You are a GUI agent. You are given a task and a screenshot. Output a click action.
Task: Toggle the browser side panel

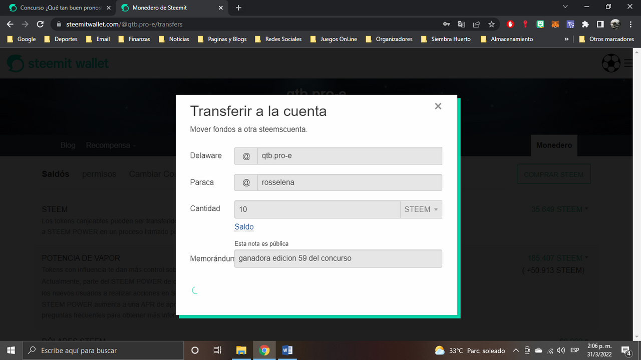[600, 24]
